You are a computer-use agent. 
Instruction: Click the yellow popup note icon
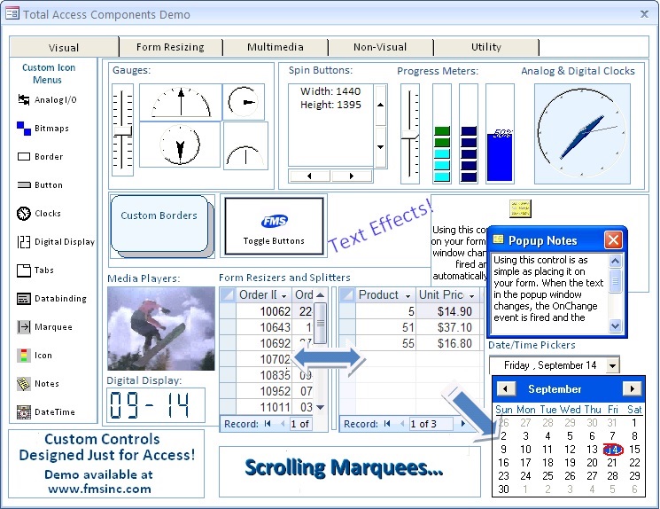click(520, 208)
